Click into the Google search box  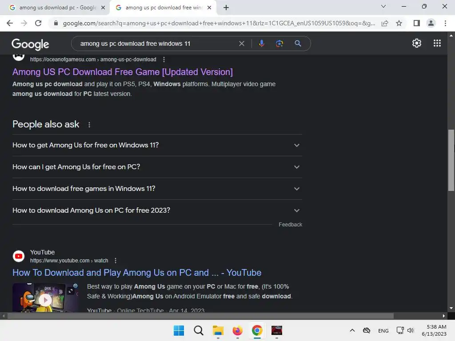(x=157, y=44)
